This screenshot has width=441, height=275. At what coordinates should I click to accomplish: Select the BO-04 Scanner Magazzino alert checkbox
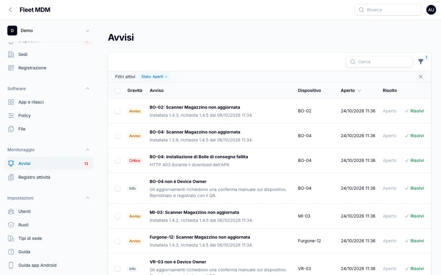pyautogui.click(x=117, y=136)
